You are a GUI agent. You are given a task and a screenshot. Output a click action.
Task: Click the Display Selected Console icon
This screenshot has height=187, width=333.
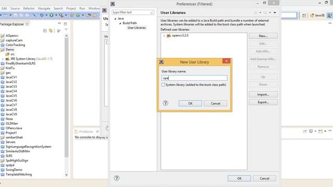click(x=311, y=131)
